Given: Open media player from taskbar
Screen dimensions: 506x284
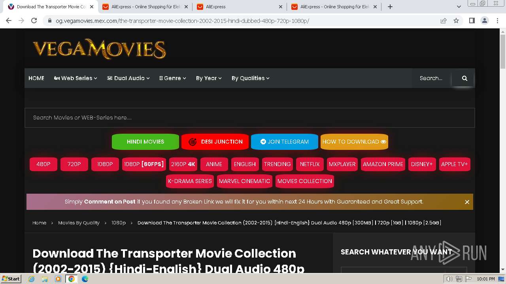Looking at the screenshot, I should coord(58,279).
